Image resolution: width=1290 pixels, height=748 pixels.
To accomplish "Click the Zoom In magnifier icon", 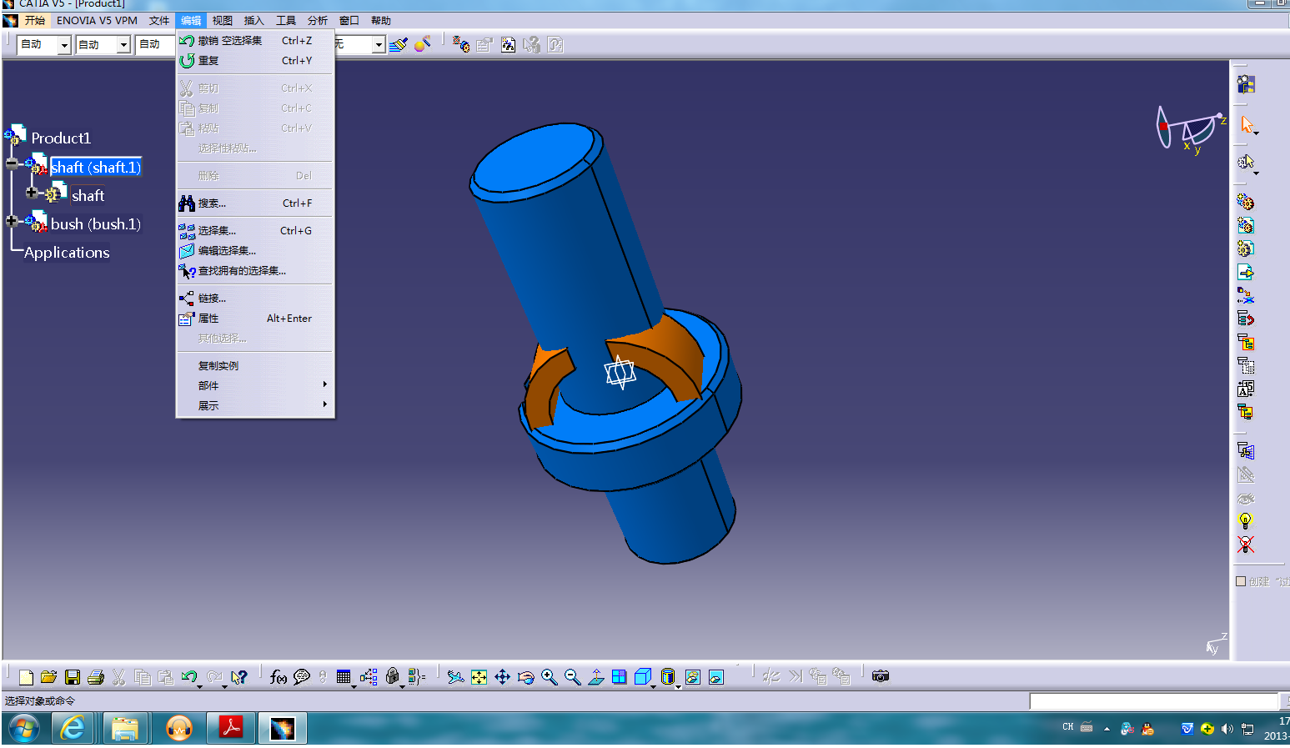I will point(549,677).
